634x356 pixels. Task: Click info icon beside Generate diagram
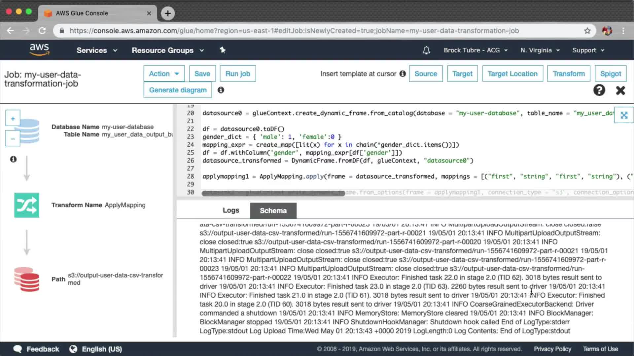point(221,90)
